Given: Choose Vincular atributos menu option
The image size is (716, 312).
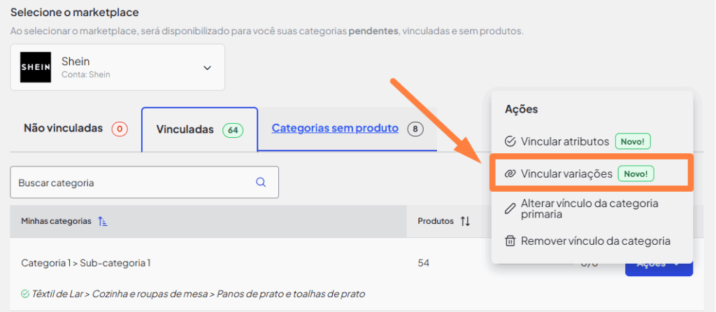Looking at the screenshot, I should click(565, 141).
